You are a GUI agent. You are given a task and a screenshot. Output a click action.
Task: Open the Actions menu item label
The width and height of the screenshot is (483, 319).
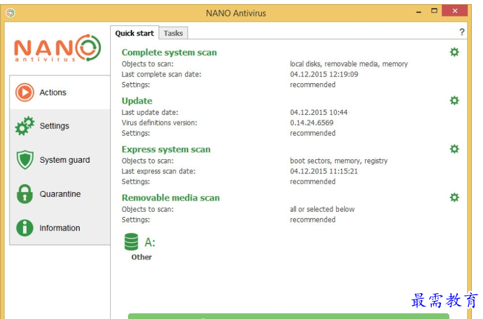pos(52,93)
